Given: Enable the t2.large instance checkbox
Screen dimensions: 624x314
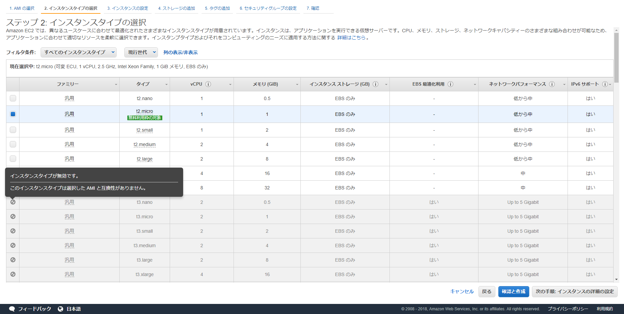Looking at the screenshot, I should (x=13, y=159).
